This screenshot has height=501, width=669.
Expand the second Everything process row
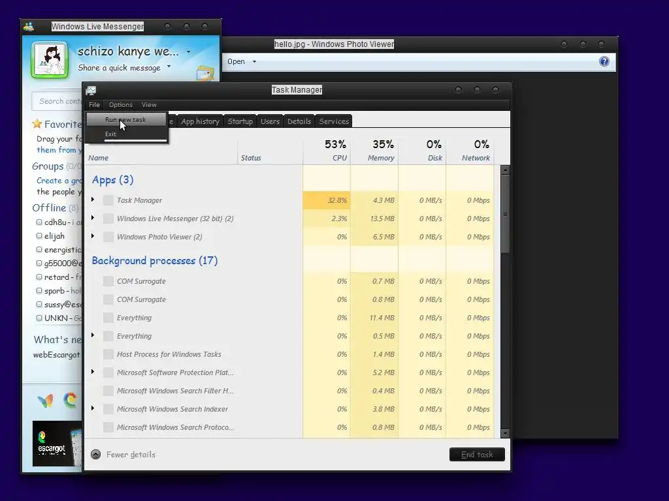93,335
